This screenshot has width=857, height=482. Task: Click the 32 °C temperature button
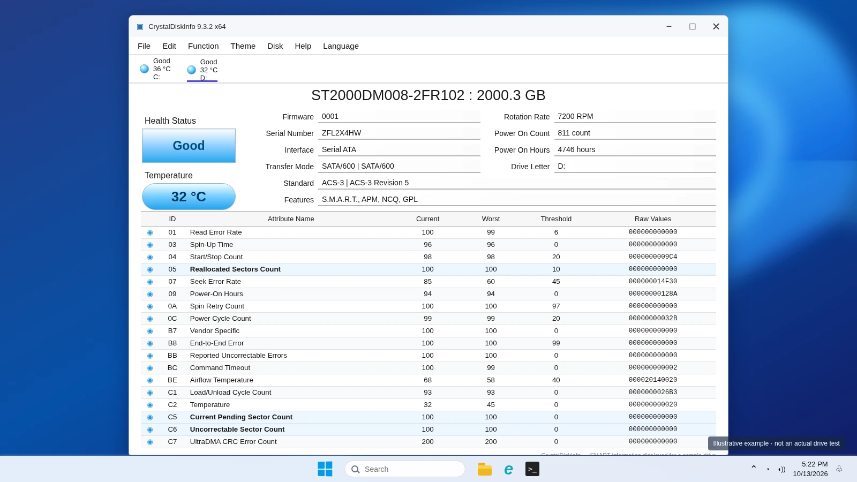tap(189, 197)
